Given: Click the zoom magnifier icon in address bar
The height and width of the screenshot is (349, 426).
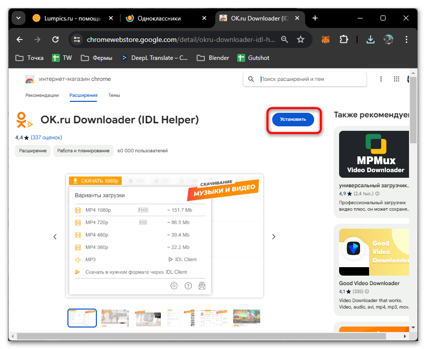Looking at the screenshot, I should pyautogui.click(x=284, y=39).
